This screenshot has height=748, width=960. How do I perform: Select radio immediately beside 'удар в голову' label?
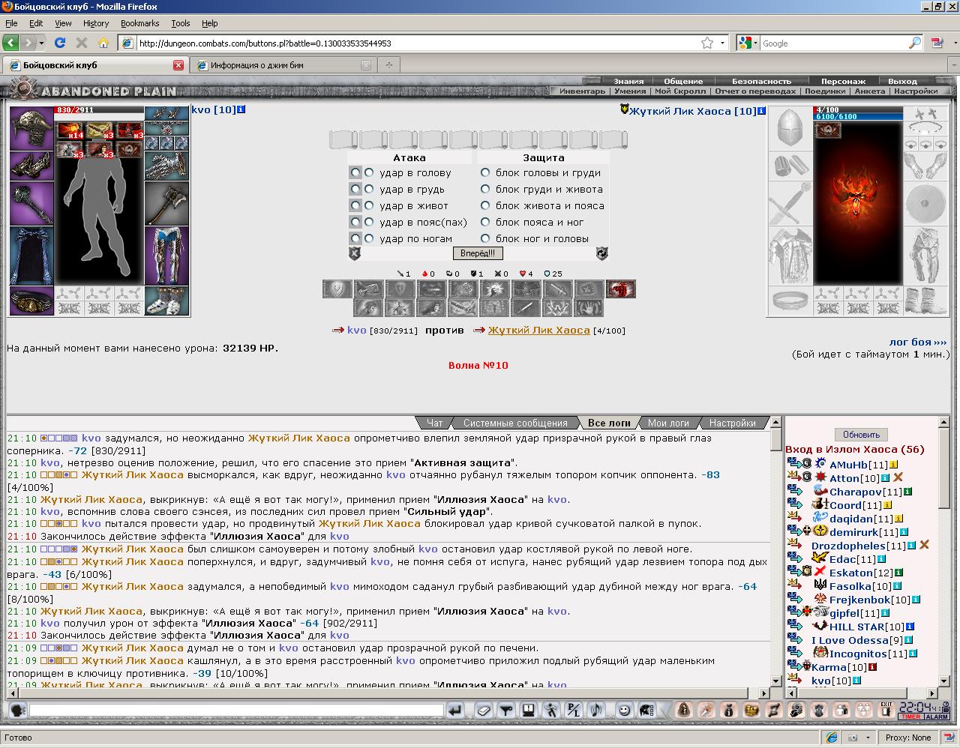point(369,172)
